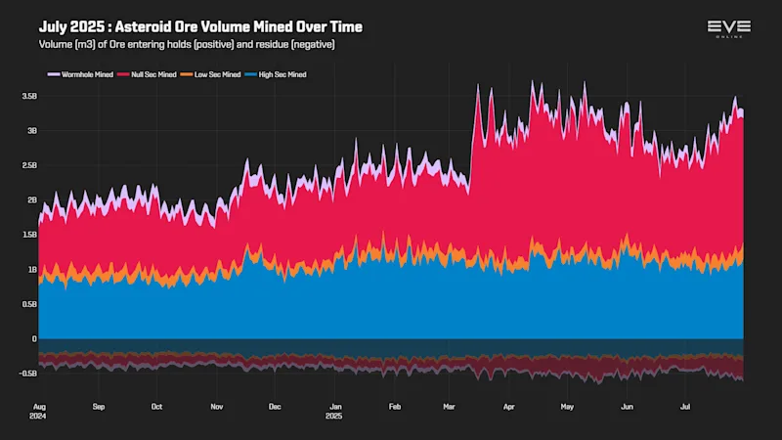Click the Dec x-axis label

275,407
